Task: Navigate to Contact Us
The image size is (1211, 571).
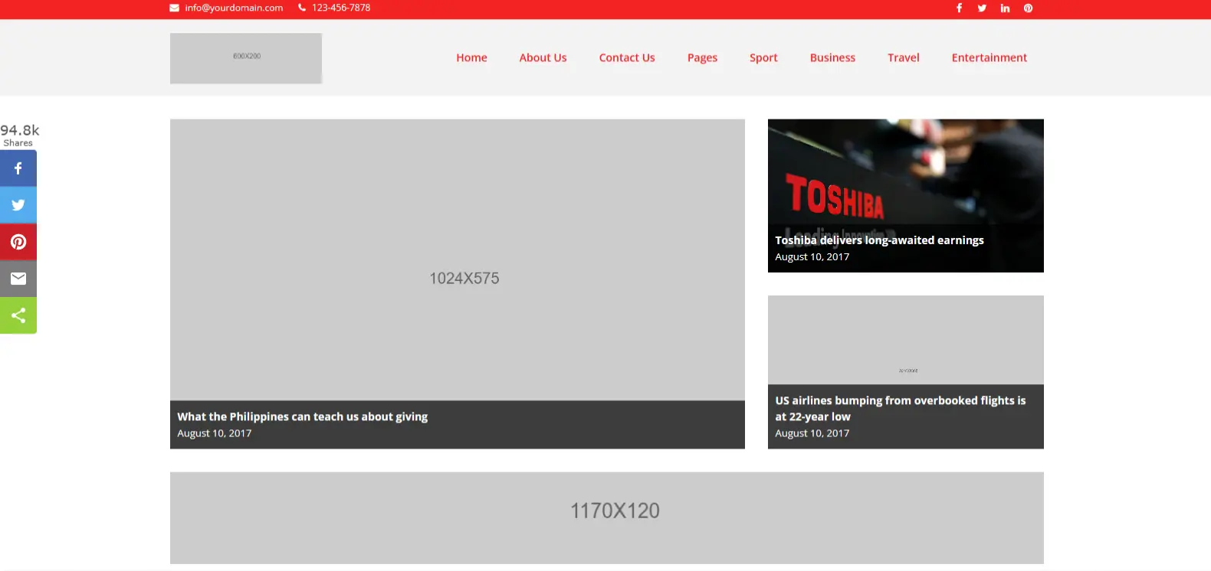Action: point(626,57)
